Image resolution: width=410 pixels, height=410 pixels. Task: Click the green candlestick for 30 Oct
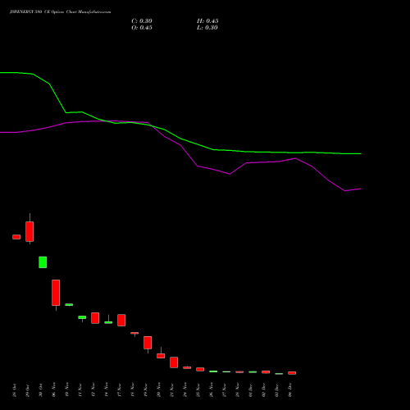(43, 262)
